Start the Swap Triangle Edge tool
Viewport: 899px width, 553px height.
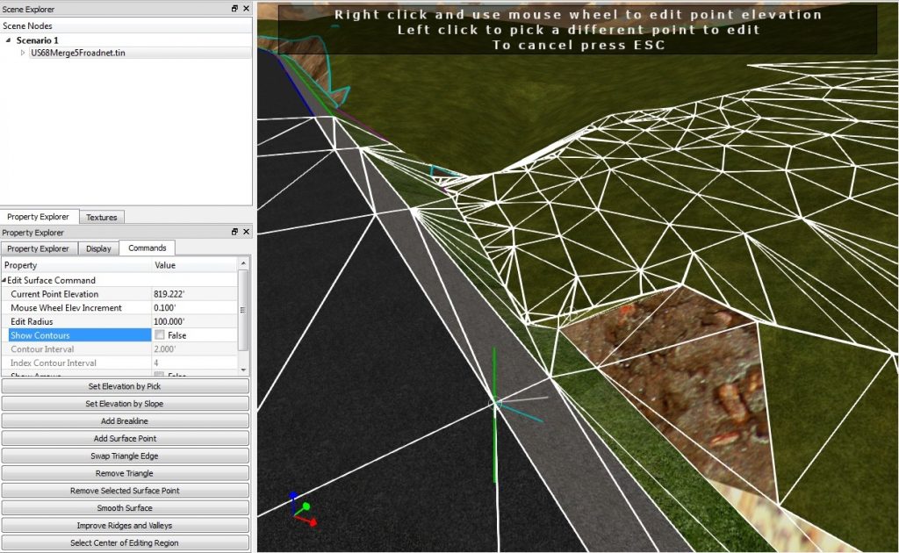(x=126, y=456)
